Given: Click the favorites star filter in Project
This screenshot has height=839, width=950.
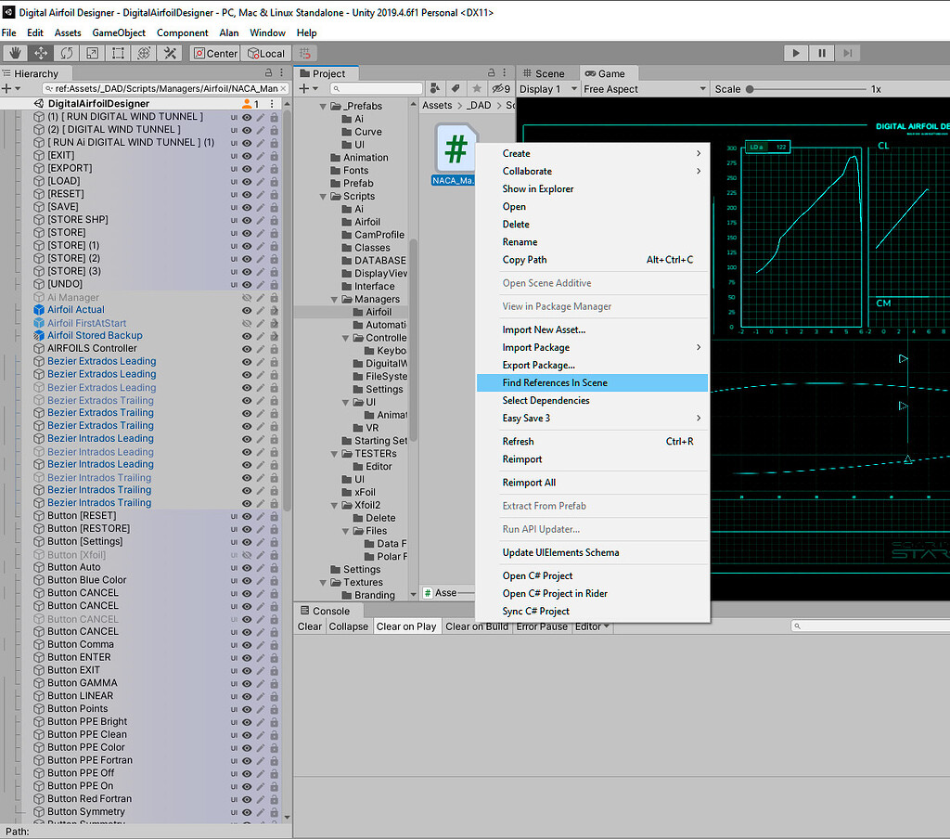Looking at the screenshot, I should 477,89.
